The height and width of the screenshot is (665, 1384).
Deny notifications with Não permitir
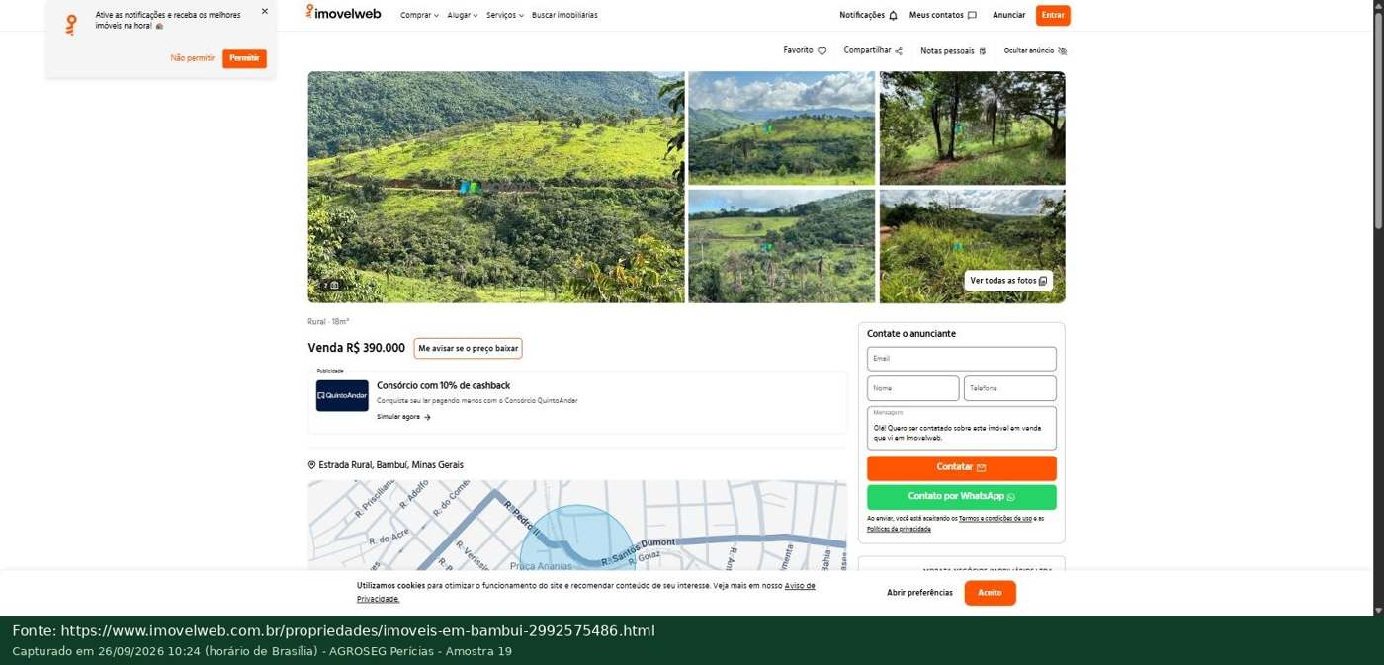(193, 58)
